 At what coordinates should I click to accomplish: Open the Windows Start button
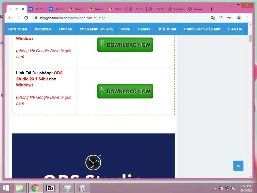coord(6,188)
